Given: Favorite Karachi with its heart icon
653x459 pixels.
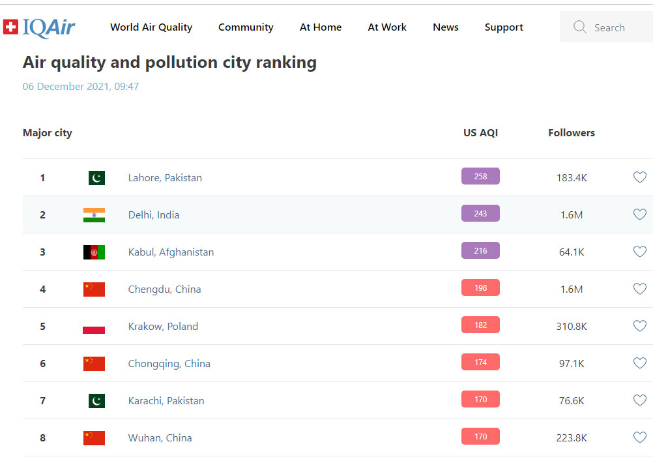Looking at the screenshot, I should coord(640,400).
